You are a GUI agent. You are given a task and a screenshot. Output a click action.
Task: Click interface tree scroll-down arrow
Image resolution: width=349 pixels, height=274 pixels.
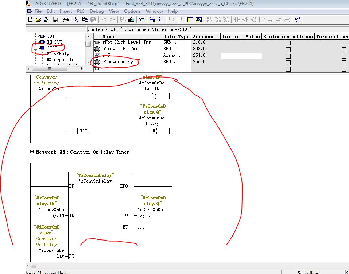click(88, 63)
